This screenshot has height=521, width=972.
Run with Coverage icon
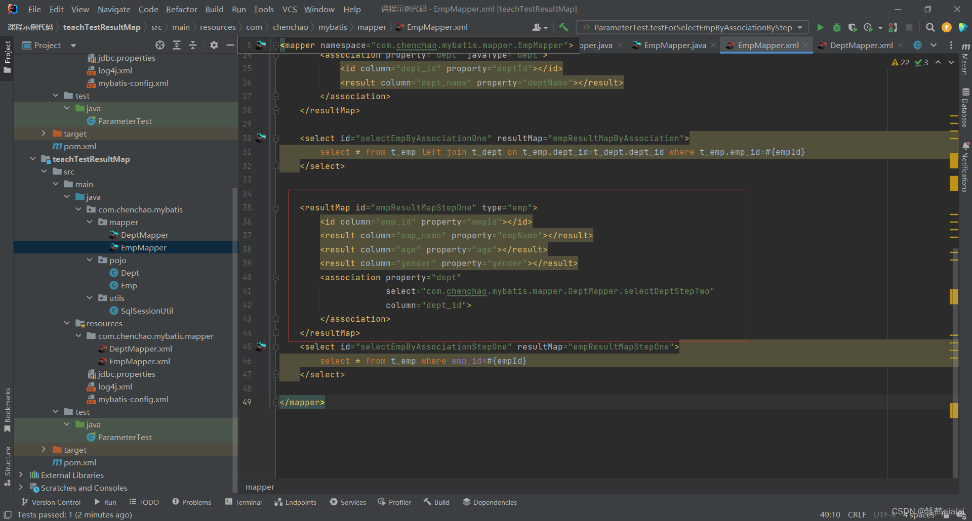point(853,27)
